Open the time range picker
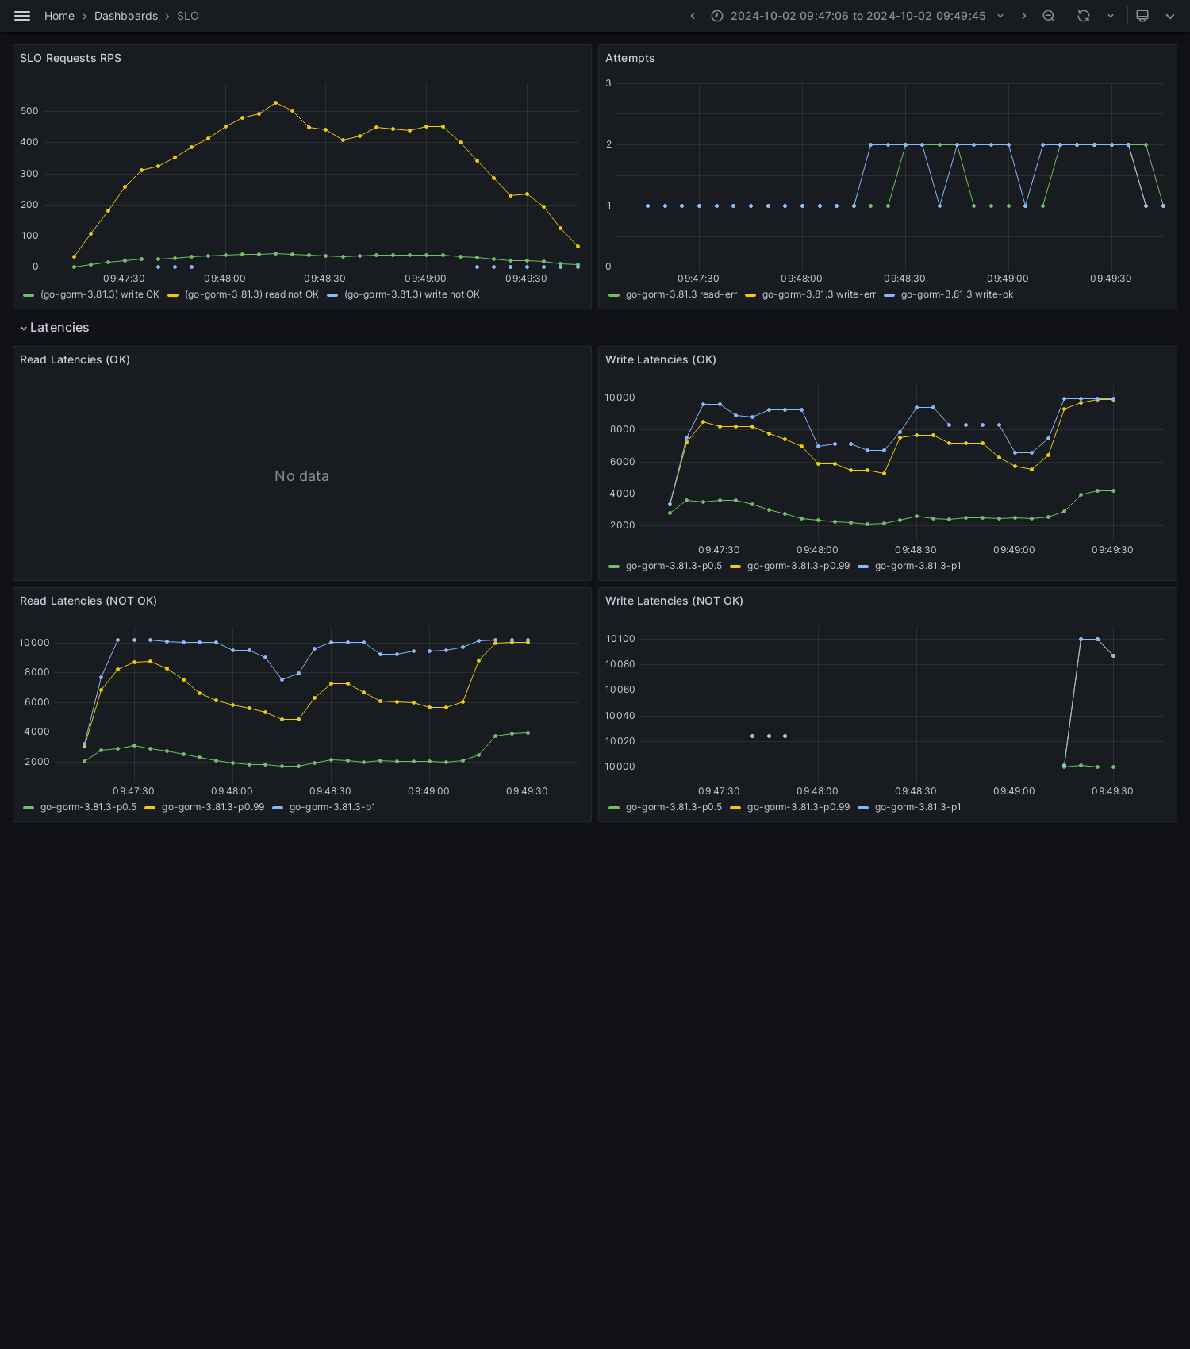 (x=858, y=16)
